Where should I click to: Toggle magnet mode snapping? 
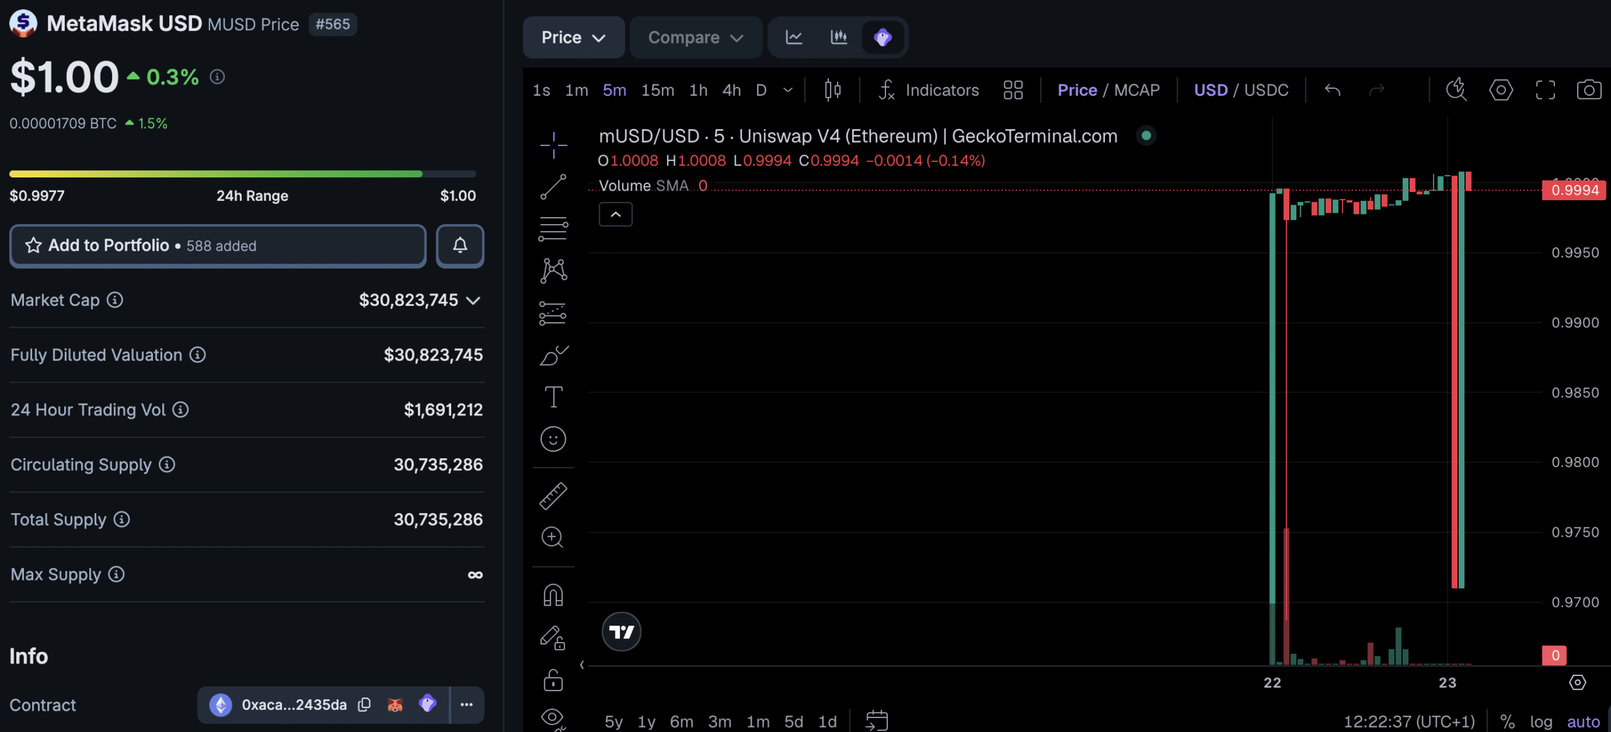click(553, 595)
